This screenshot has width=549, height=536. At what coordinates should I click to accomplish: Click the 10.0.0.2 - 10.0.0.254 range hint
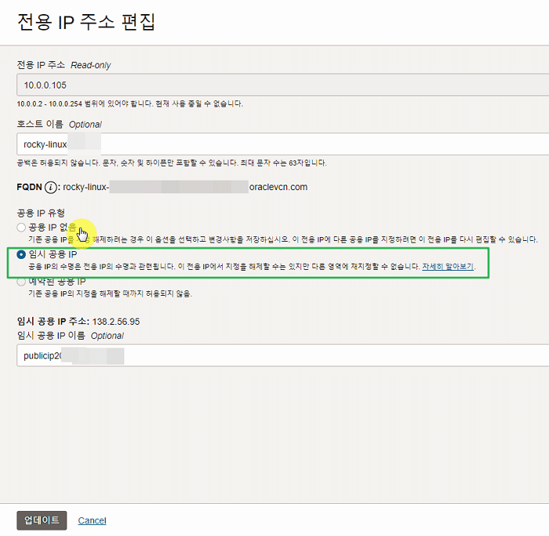[130, 104]
